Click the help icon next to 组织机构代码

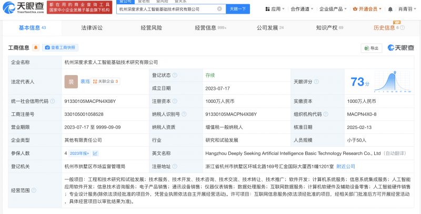[x=326, y=114]
